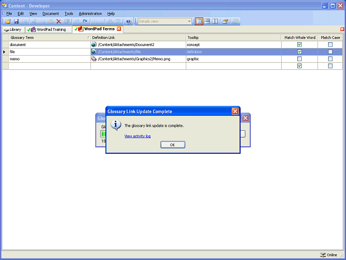Select the horizontal split layout icon

coord(207,22)
